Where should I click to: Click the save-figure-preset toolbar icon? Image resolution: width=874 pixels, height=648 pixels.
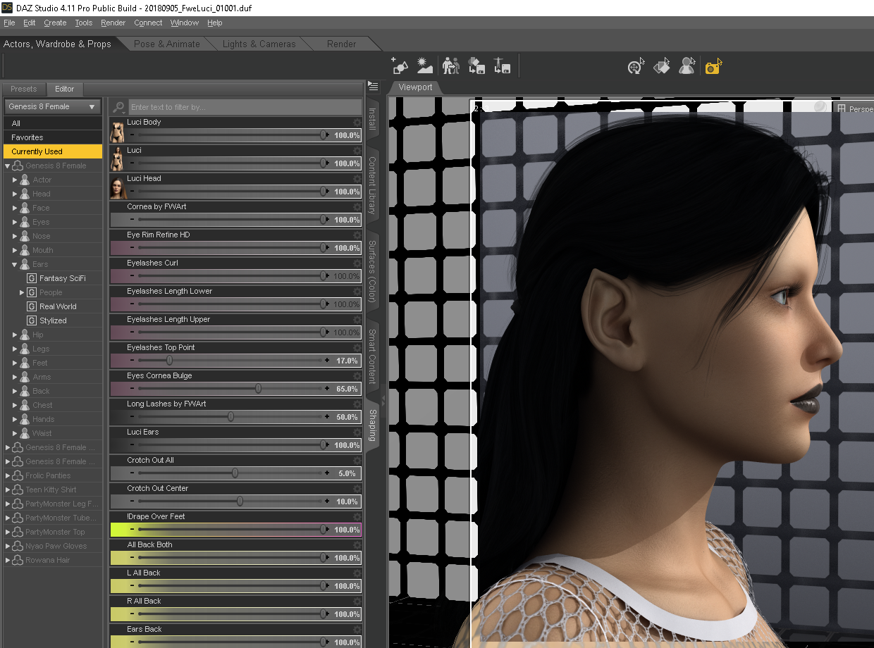pos(502,66)
